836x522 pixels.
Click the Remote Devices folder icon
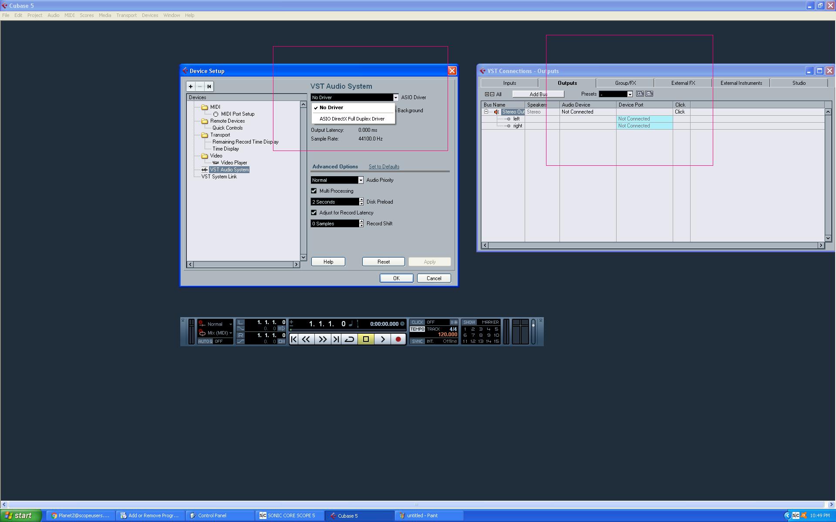(x=205, y=121)
